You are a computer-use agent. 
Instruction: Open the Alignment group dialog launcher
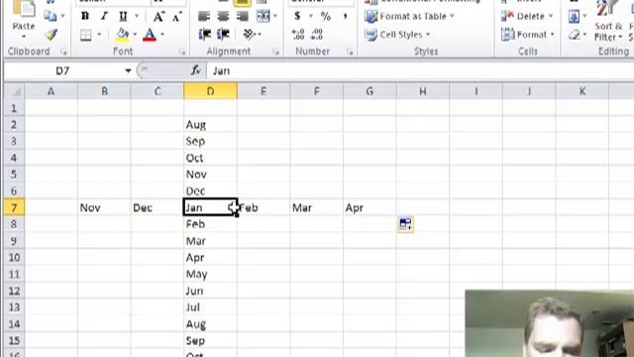click(276, 52)
